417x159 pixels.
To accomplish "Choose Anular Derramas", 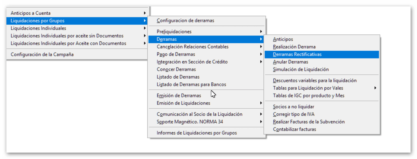I will tap(290, 62).
